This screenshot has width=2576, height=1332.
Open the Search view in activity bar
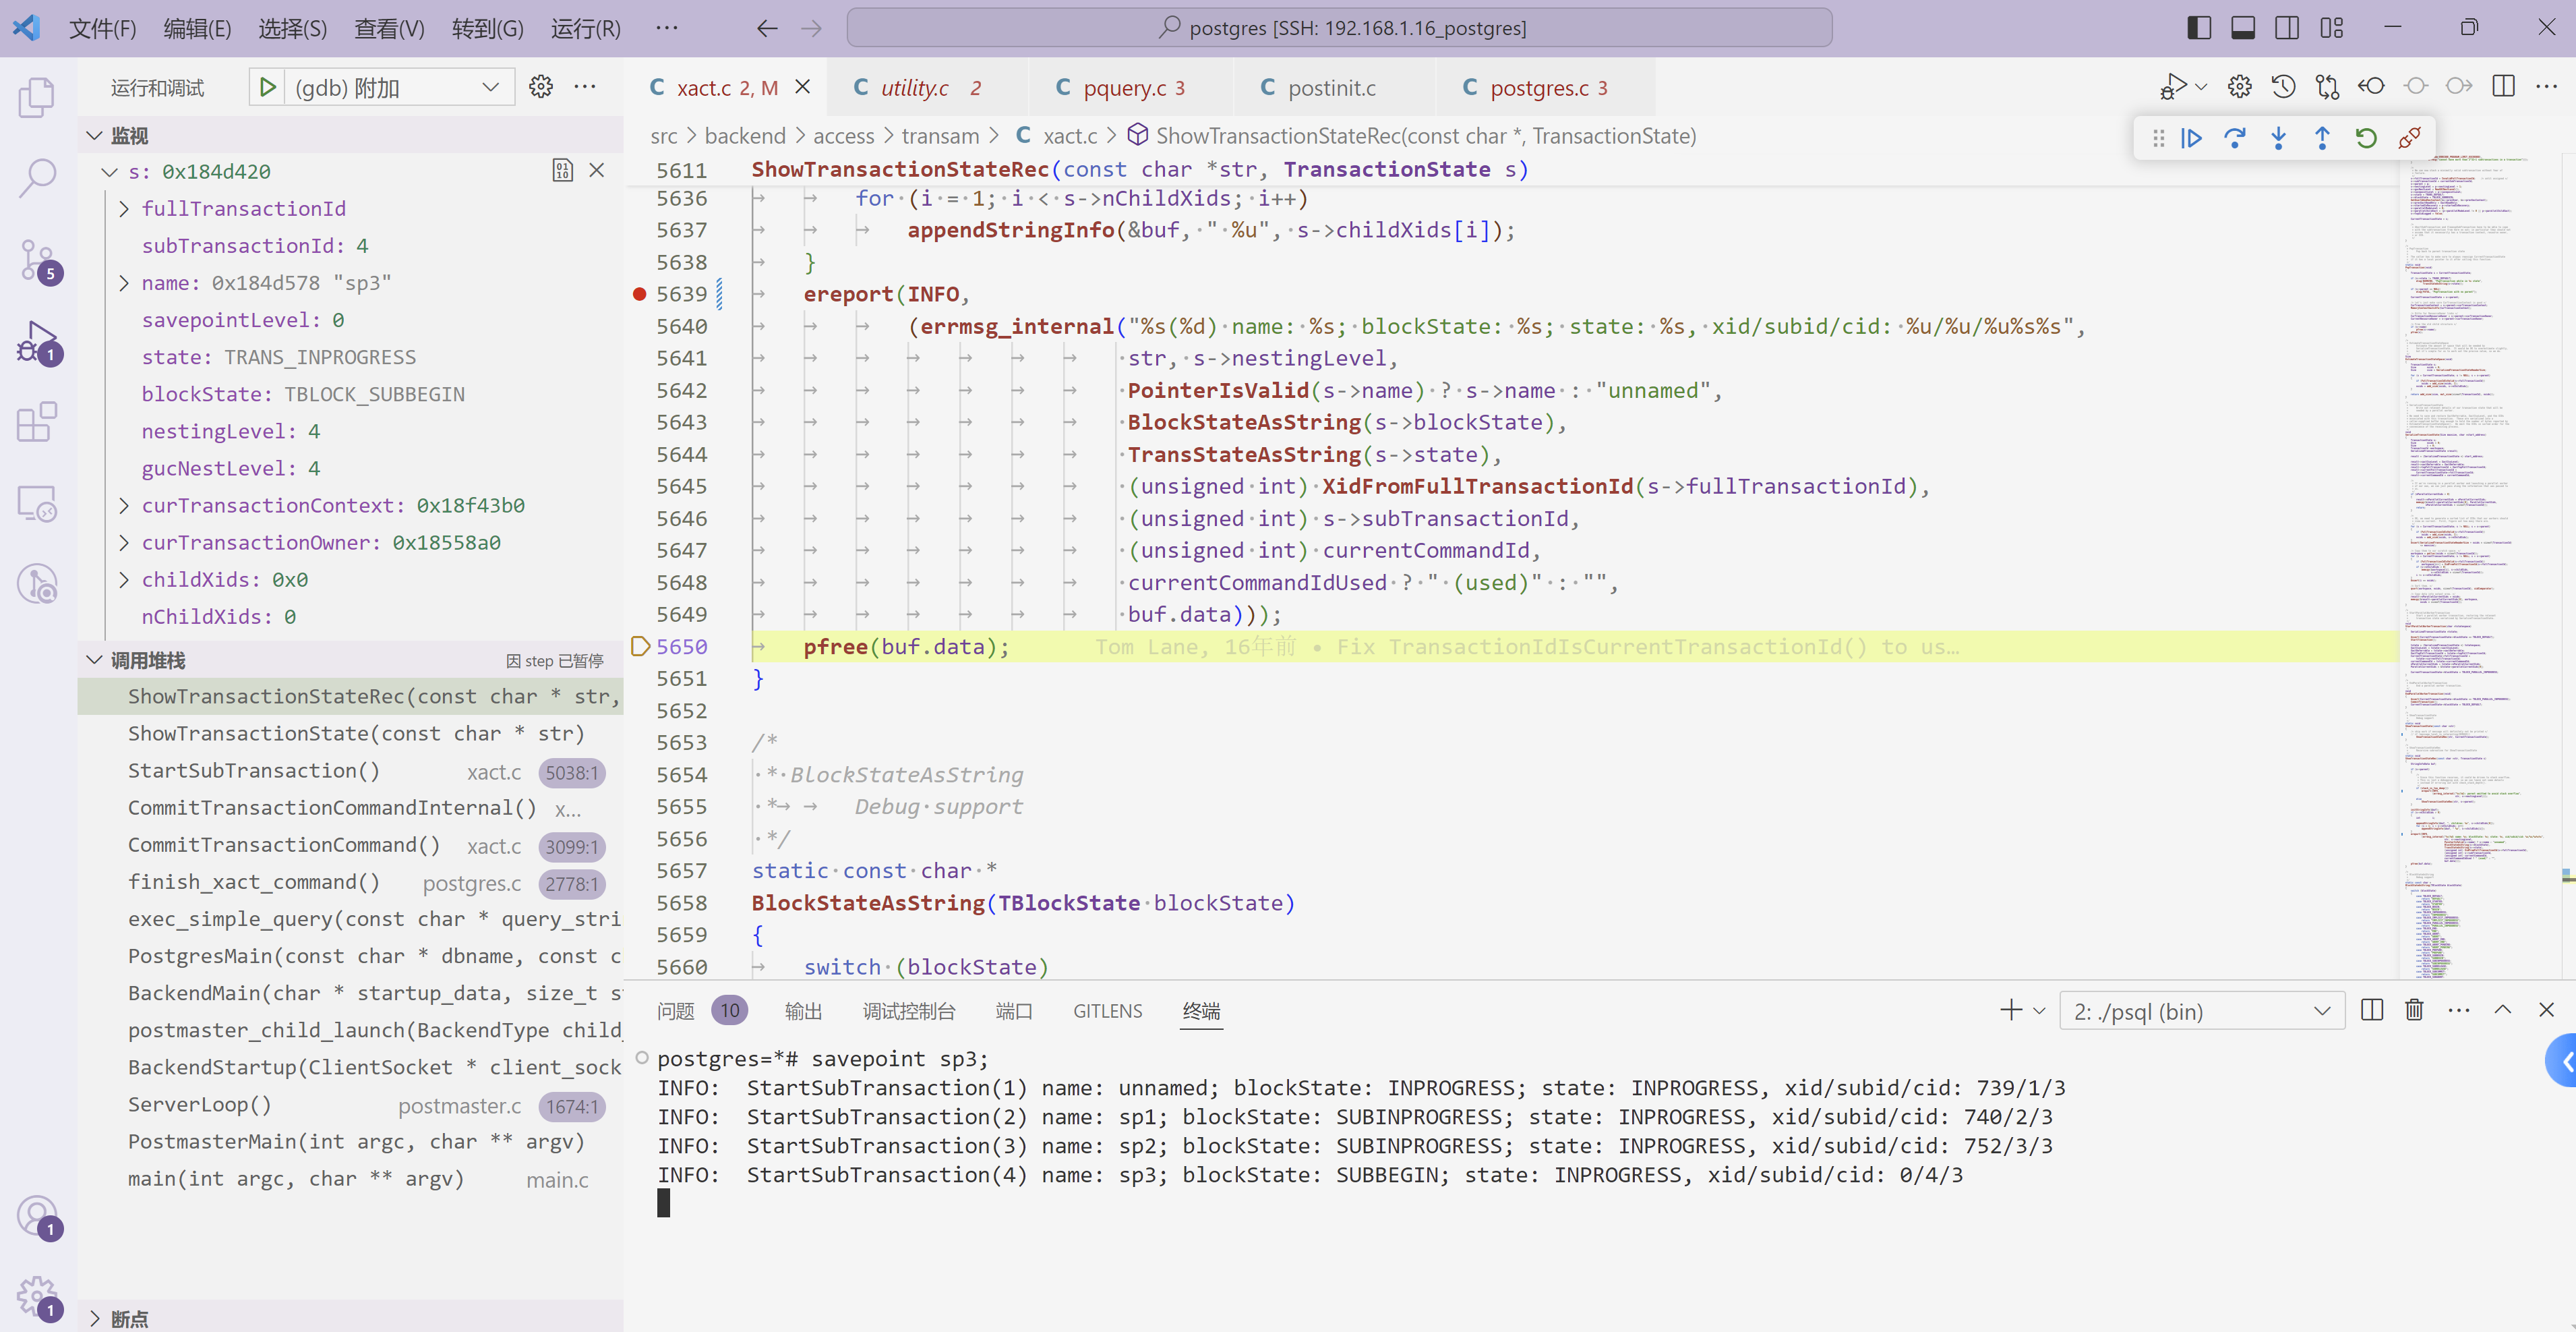[x=38, y=178]
